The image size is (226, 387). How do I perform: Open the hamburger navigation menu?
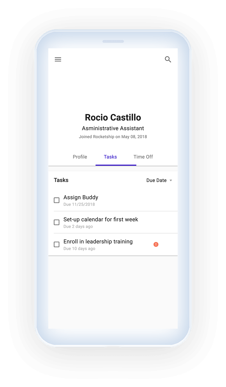[58, 59]
